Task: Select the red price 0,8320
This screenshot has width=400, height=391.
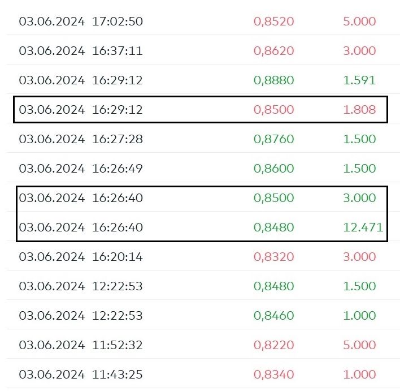Action: [x=274, y=257]
